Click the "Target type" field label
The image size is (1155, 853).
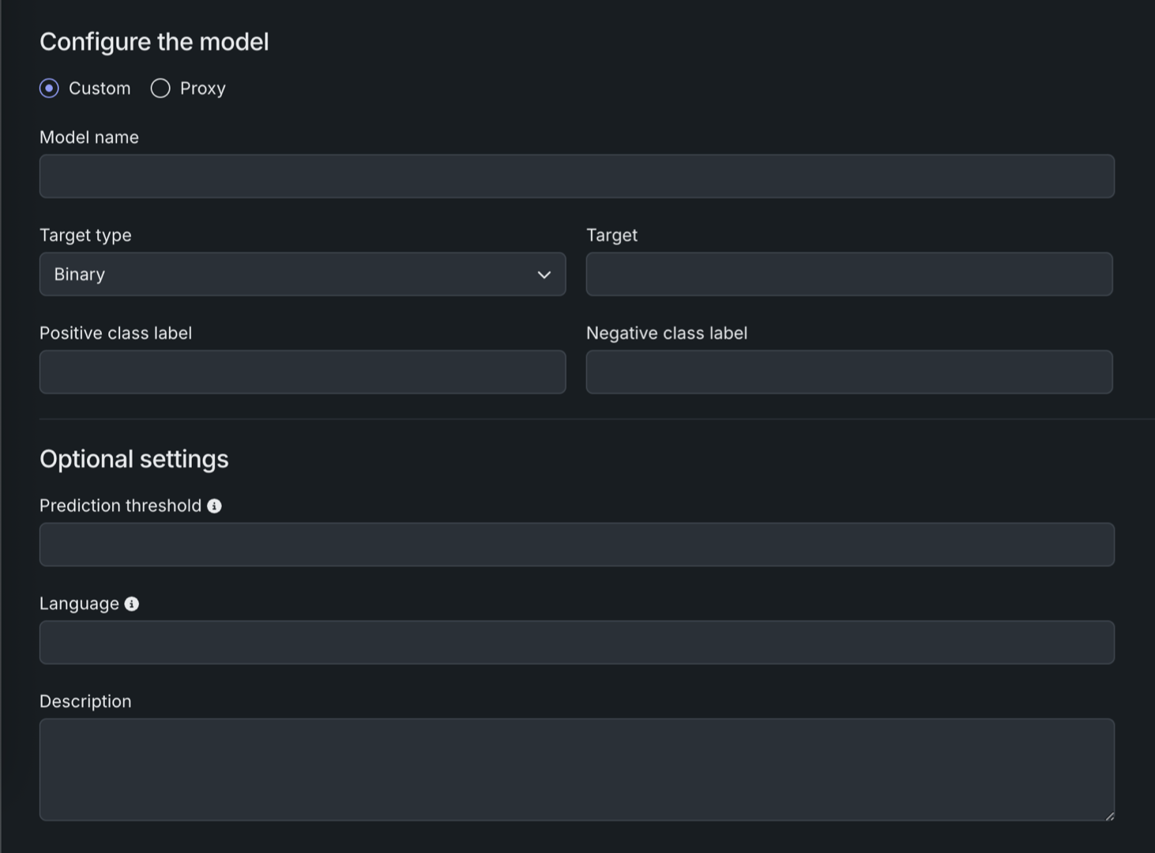tap(85, 235)
